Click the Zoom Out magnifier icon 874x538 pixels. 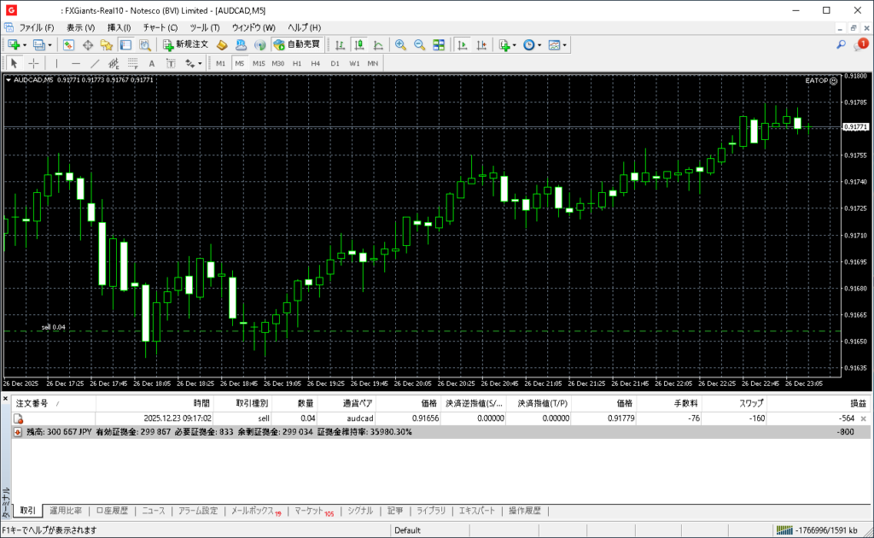click(x=419, y=44)
